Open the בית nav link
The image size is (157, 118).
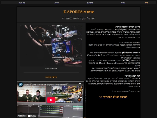pyautogui.click(x=146, y=3)
